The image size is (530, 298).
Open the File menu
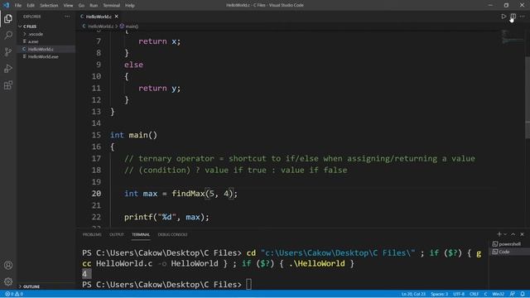coord(18,6)
